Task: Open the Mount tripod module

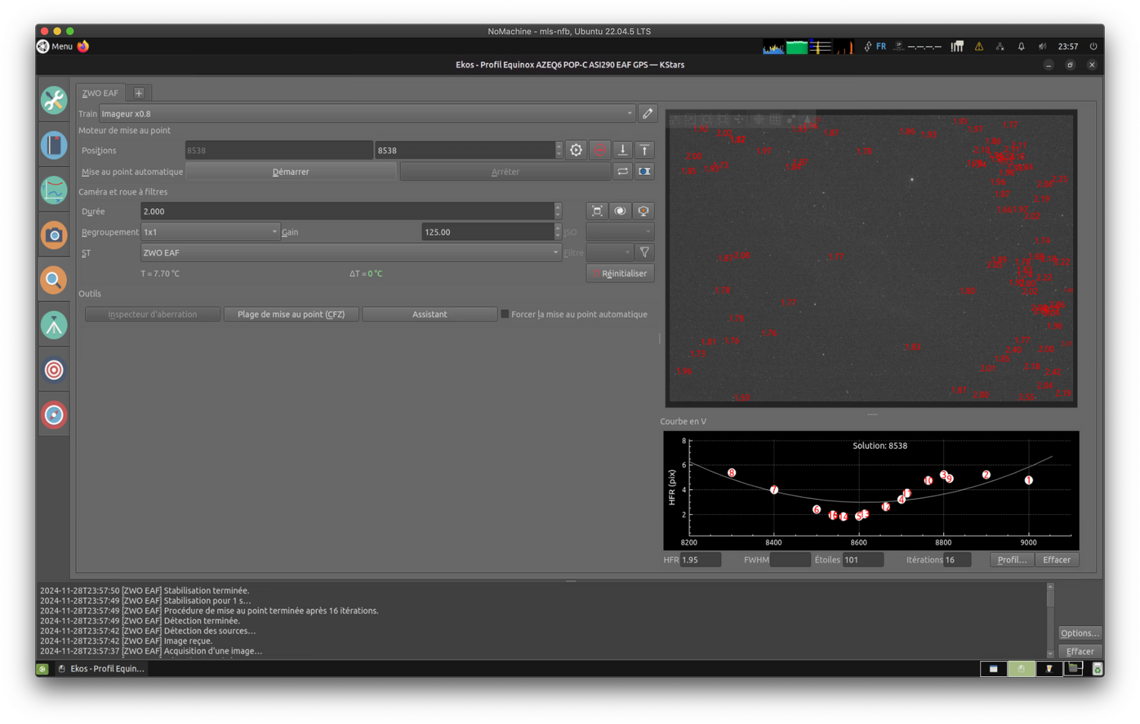Action: 54,326
